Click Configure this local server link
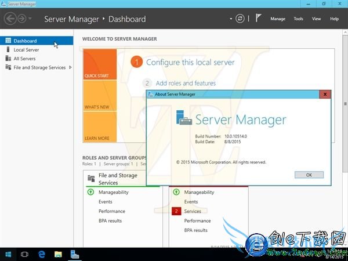This screenshot has width=348, height=261. (190, 63)
